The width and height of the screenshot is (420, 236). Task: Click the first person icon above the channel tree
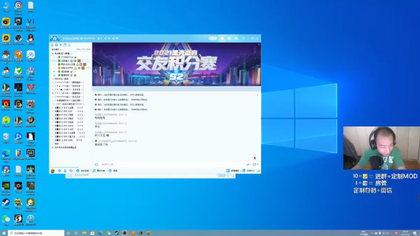coord(52,45)
